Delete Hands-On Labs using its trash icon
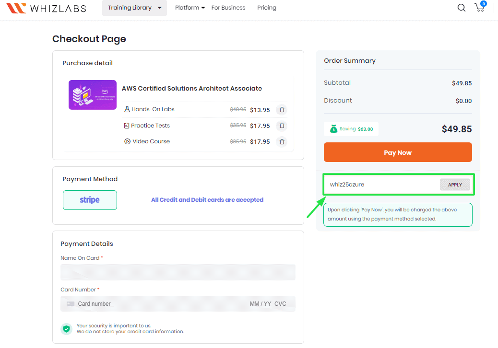 (x=282, y=109)
